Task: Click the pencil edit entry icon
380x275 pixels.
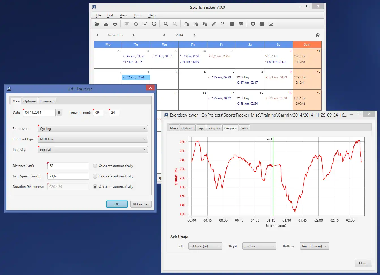Action: pos(214,24)
